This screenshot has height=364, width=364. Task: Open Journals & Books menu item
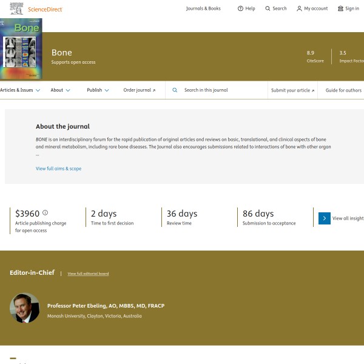point(203,8)
